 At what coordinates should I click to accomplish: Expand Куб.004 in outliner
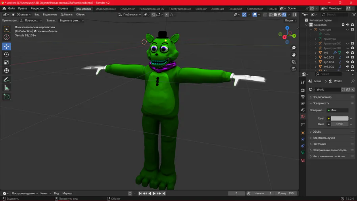point(316,67)
